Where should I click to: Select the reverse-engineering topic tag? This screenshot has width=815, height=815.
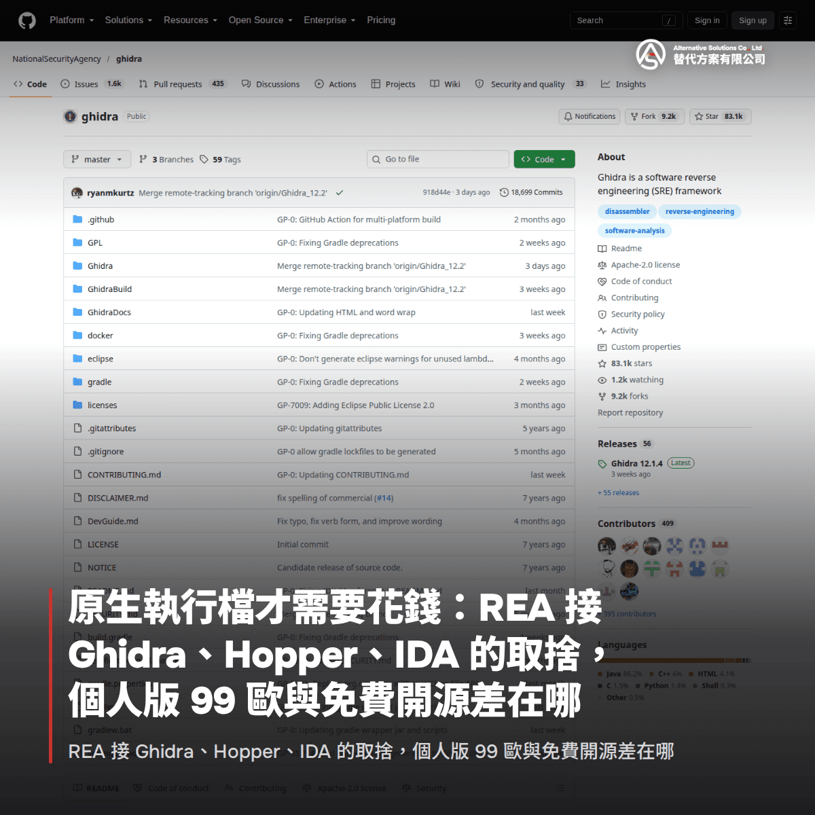(x=700, y=211)
